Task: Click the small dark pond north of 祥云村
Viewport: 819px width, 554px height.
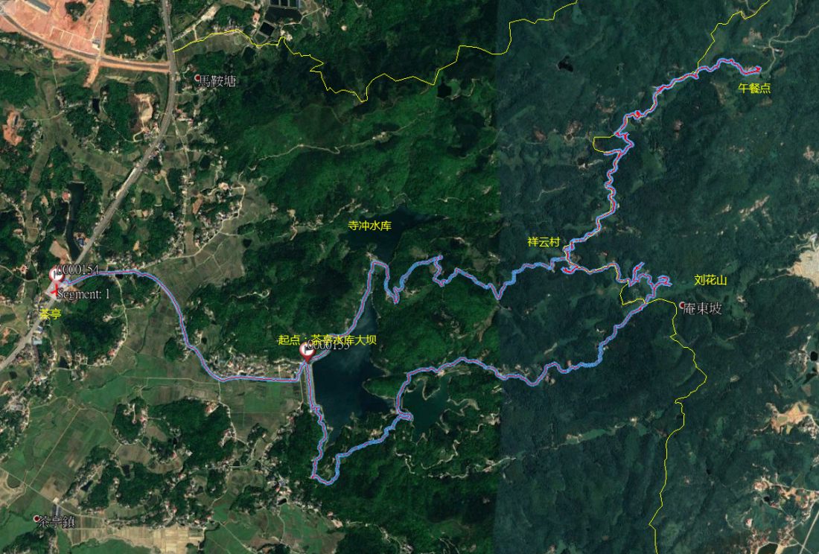Action: pyautogui.click(x=564, y=65)
